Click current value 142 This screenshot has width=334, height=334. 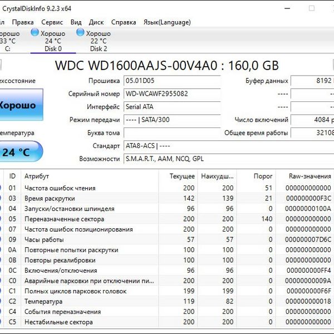pos(189,198)
